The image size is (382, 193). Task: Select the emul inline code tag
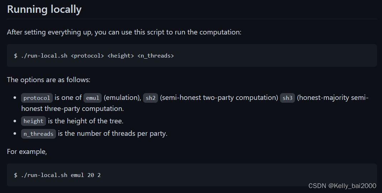[93, 98]
